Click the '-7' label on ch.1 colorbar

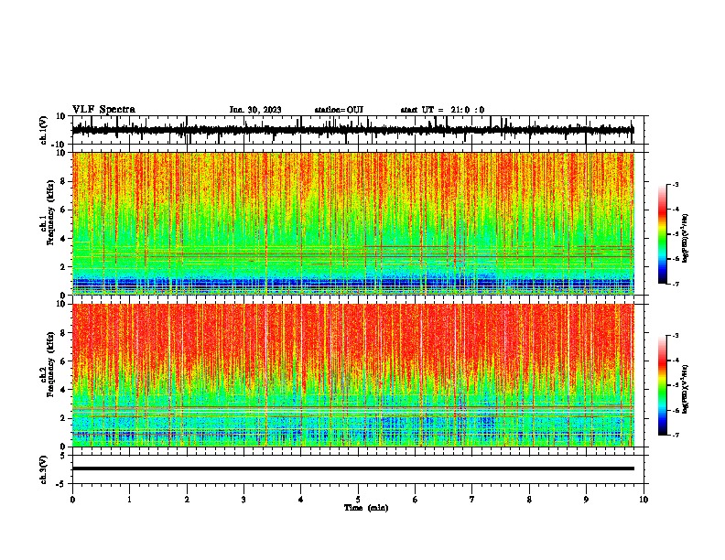pos(675,284)
